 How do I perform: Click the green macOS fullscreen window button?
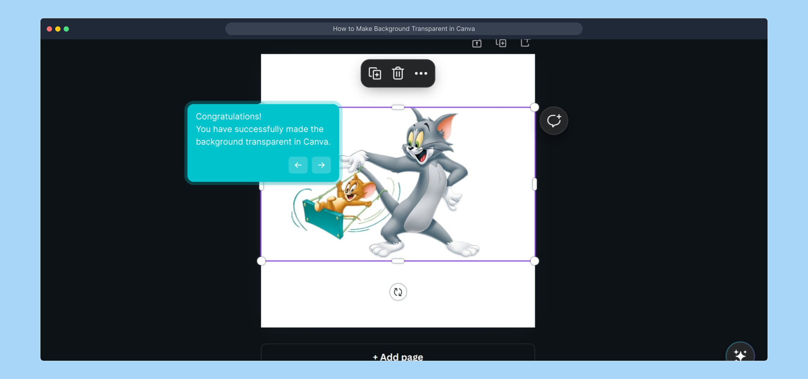coord(66,29)
